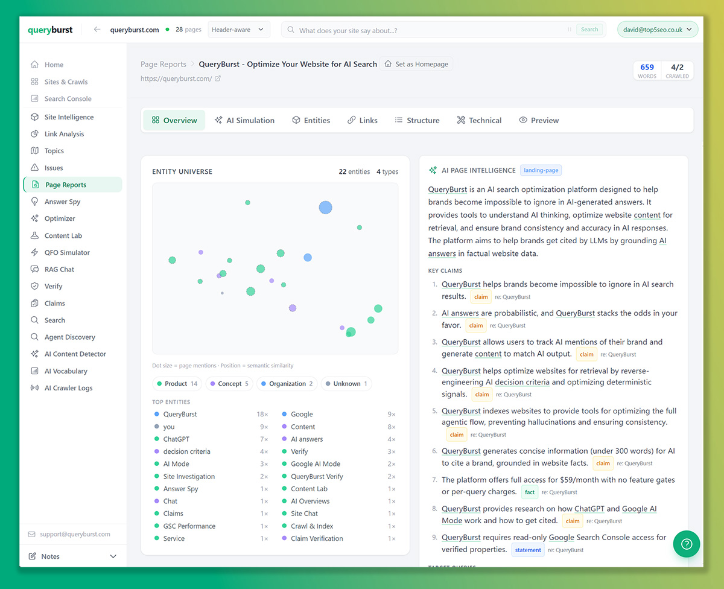The height and width of the screenshot is (589, 724).
Task: Select Page Reports in the sidebar
Action: (x=72, y=185)
